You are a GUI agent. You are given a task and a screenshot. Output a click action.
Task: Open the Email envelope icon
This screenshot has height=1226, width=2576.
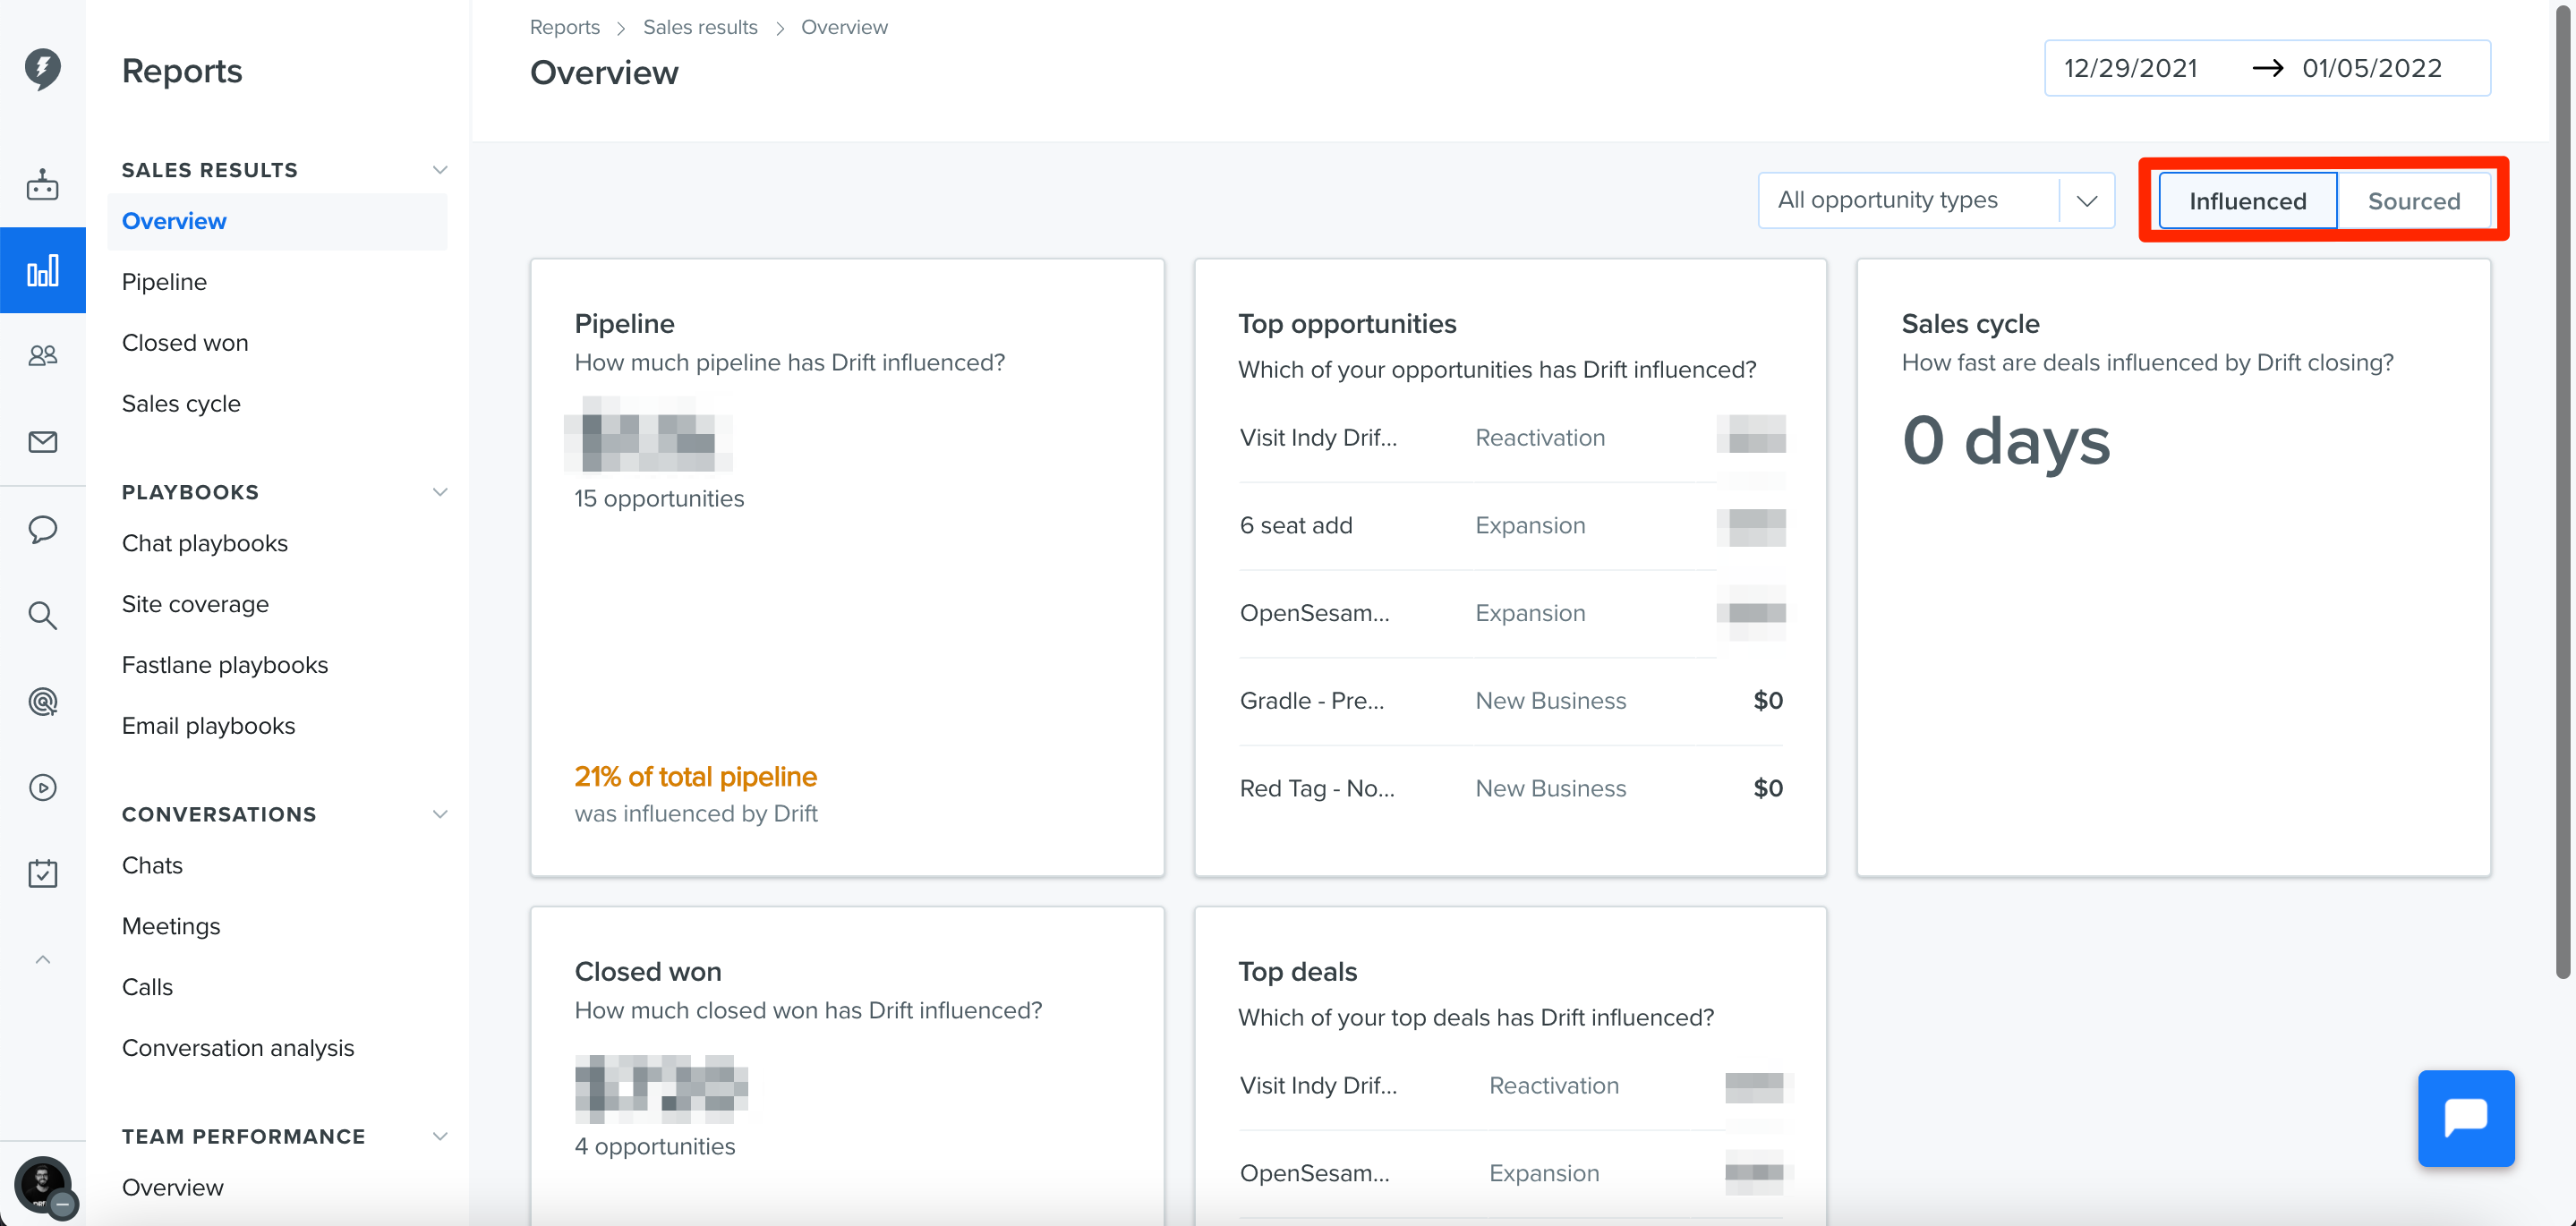[x=42, y=441]
